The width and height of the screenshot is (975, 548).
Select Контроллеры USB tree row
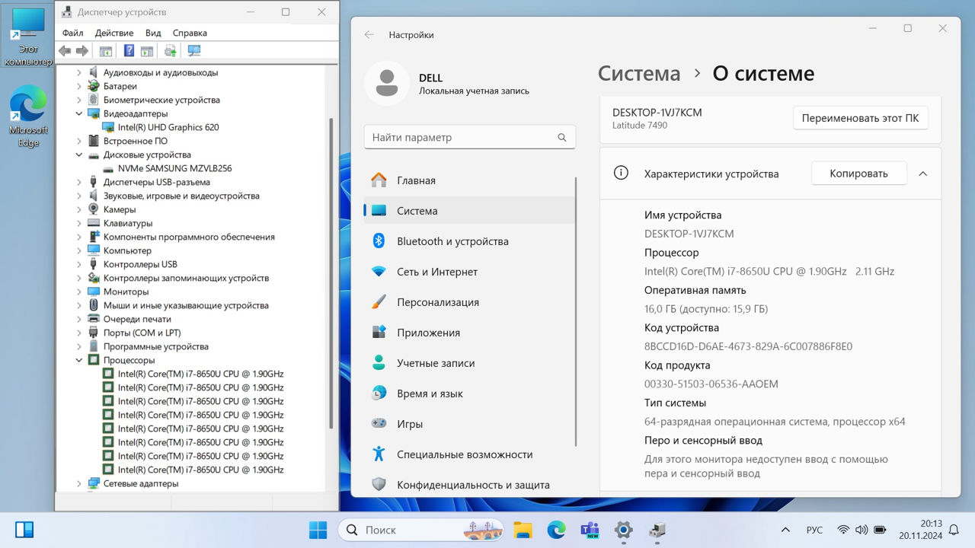coord(140,264)
